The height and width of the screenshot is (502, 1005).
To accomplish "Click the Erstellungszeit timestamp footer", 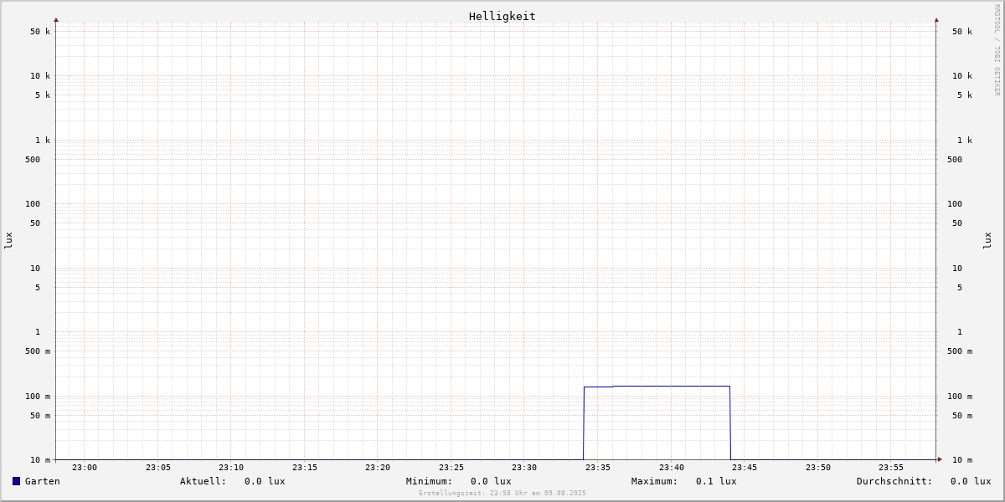I will click(502, 494).
